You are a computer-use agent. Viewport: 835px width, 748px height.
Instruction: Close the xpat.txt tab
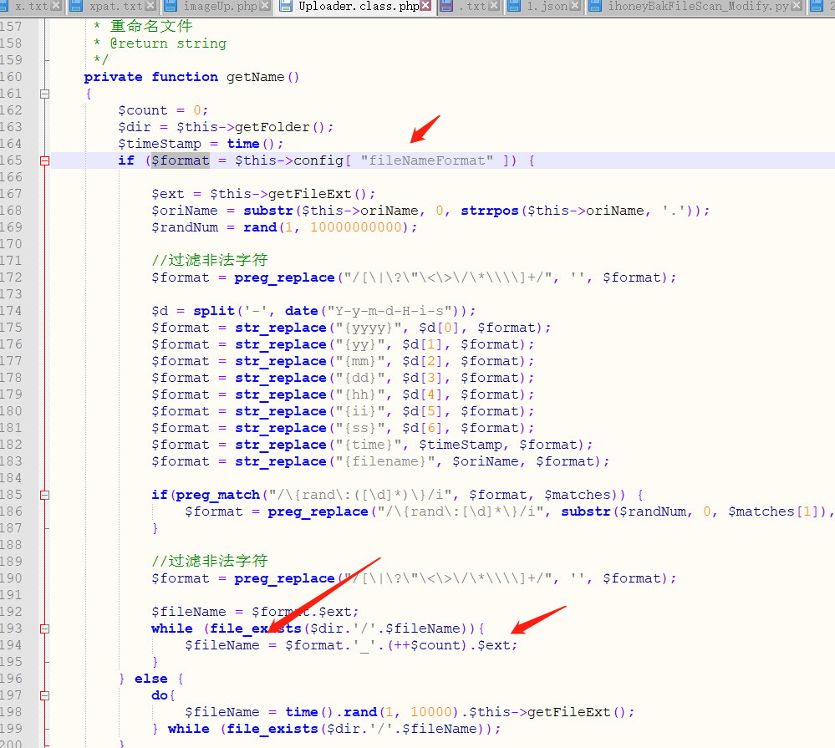click(150, 7)
